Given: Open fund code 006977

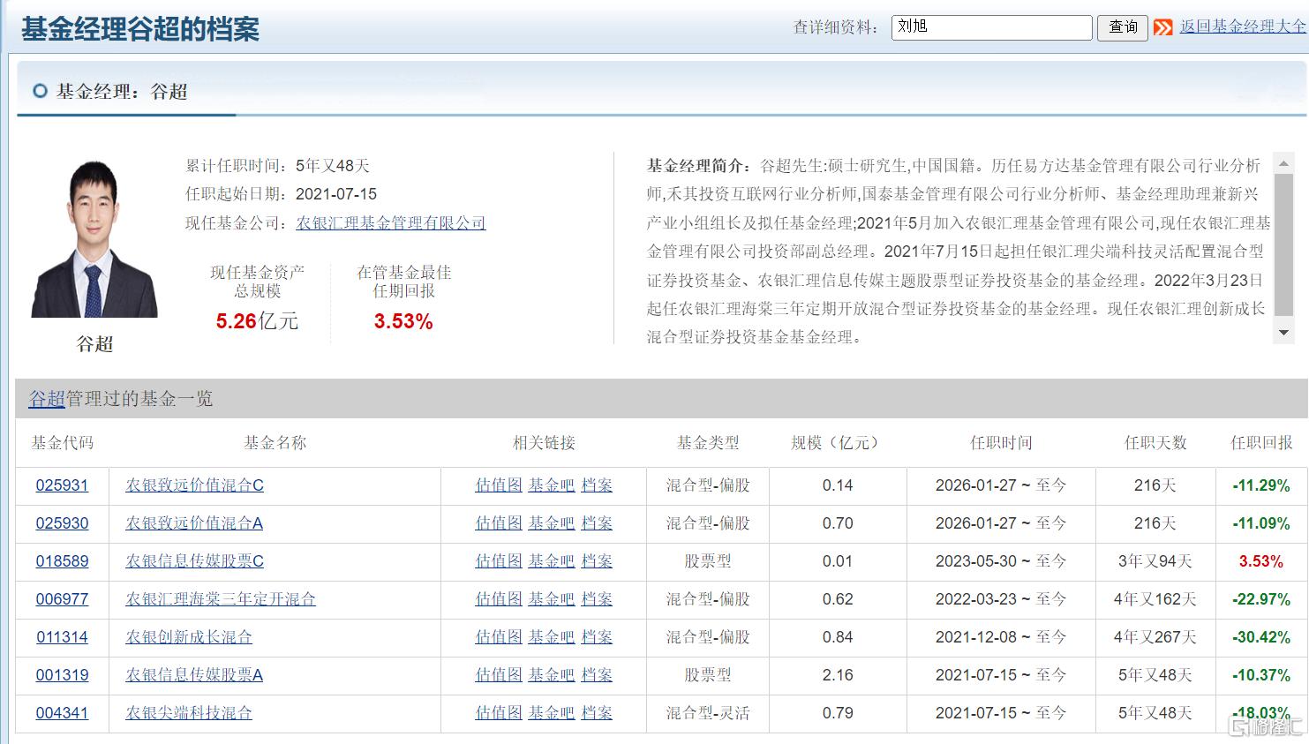Looking at the screenshot, I should pyautogui.click(x=62, y=599).
